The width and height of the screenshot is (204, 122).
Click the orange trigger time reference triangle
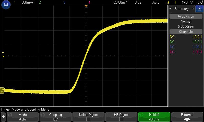(x=86, y=6)
